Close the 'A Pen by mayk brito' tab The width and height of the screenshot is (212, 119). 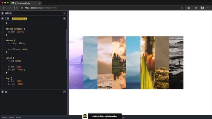[40, 3]
